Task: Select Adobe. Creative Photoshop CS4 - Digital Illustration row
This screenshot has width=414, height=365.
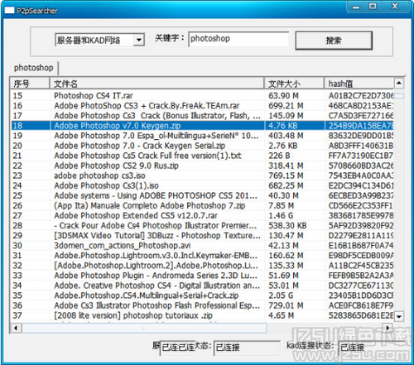Action: pyautogui.click(x=202, y=286)
